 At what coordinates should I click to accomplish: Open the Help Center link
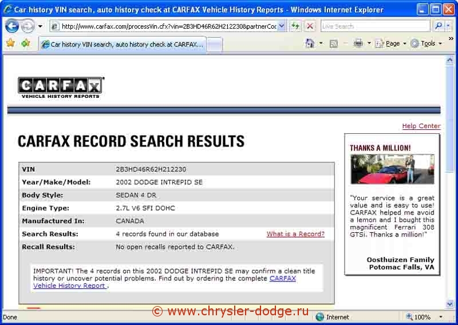point(421,126)
